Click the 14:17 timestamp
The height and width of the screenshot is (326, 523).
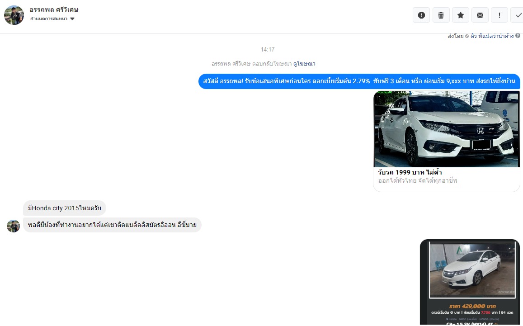coord(268,49)
